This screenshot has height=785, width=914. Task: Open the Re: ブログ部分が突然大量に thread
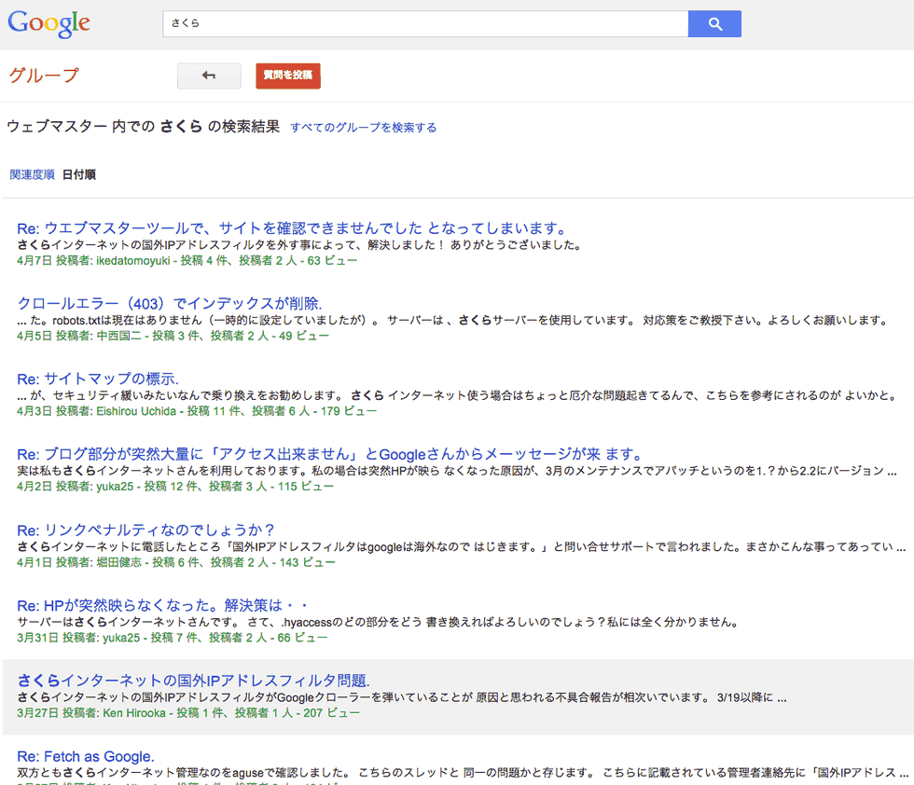[x=330, y=454]
